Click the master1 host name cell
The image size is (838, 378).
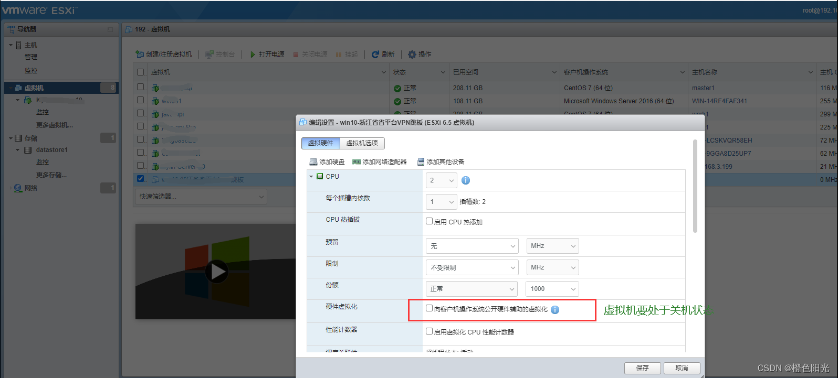[703, 88]
